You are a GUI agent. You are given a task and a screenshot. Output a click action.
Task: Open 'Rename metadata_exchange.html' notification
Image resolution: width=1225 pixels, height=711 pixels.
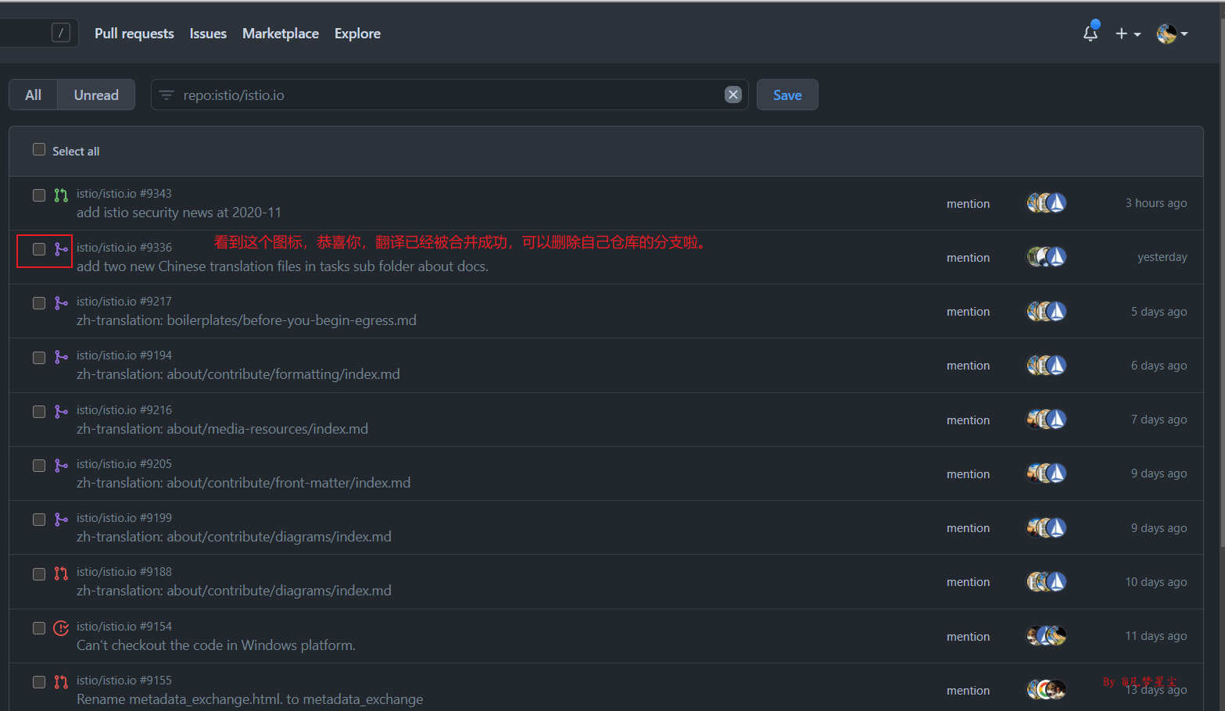[x=249, y=699]
